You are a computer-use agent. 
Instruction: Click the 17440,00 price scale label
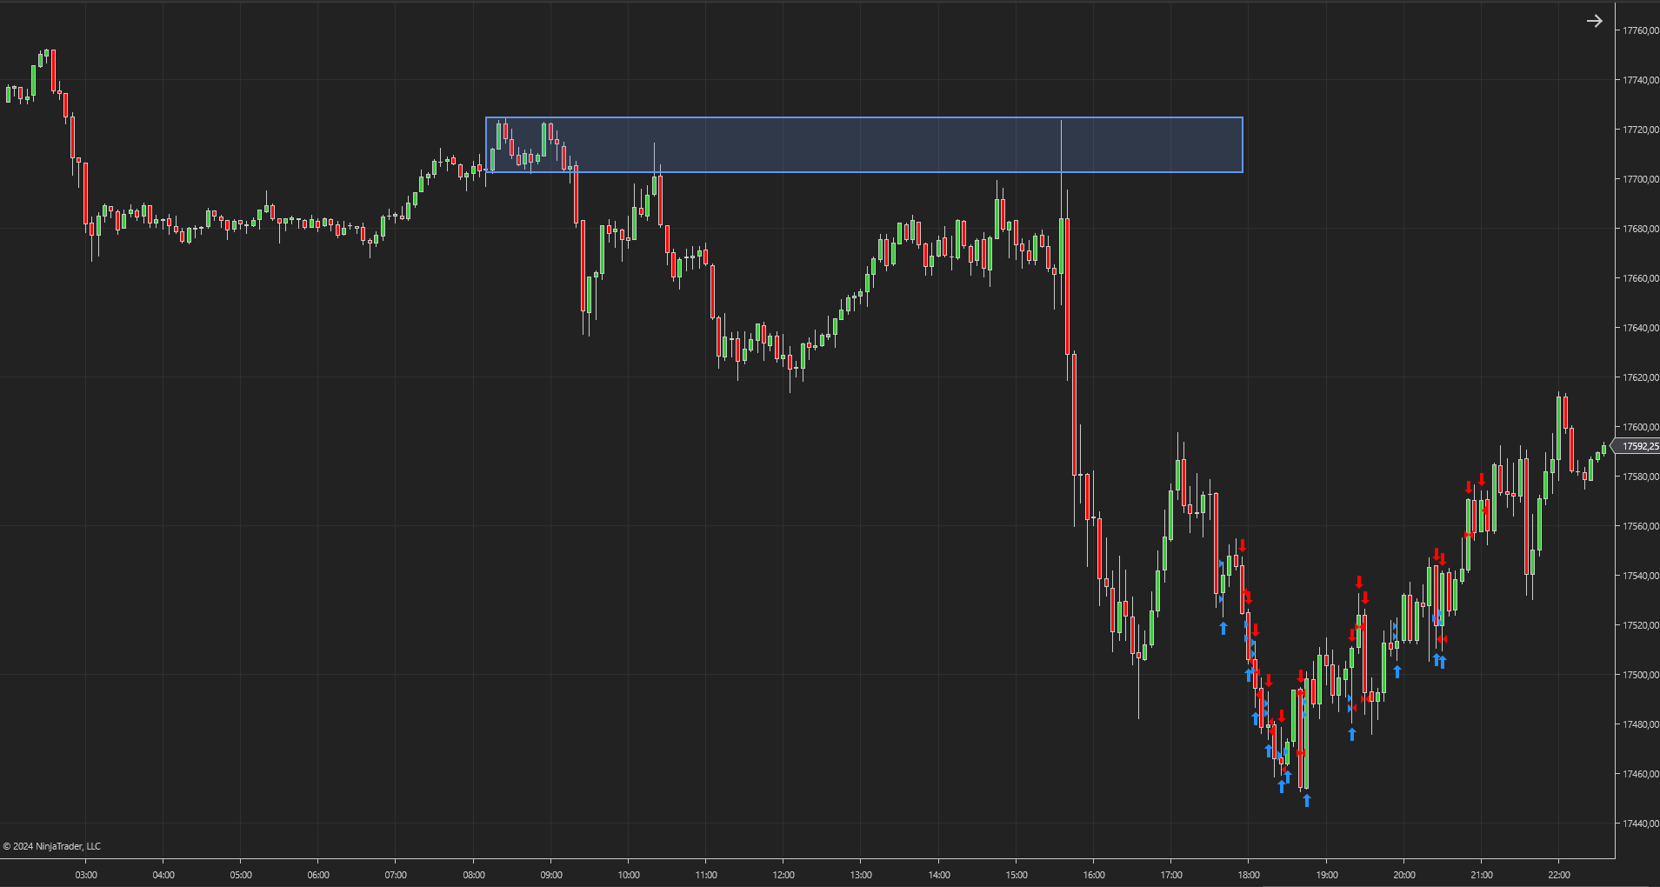pos(1640,824)
